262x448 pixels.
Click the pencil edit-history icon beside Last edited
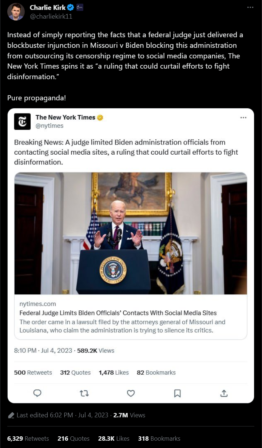(x=11, y=415)
